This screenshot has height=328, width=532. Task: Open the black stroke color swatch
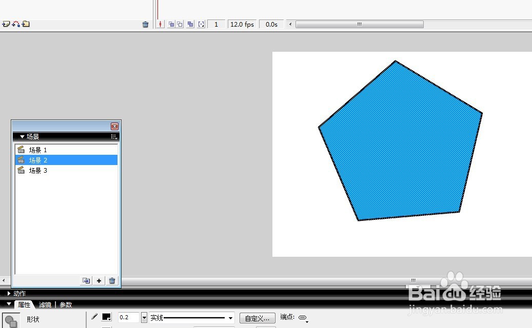click(x=107, y=317)
